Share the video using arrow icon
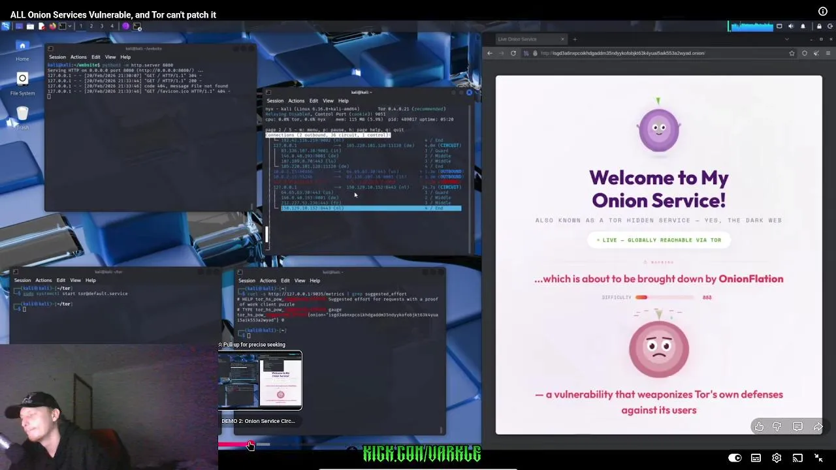Image resolution: width=836 pixels, height=470 pixels. (818, 427)
